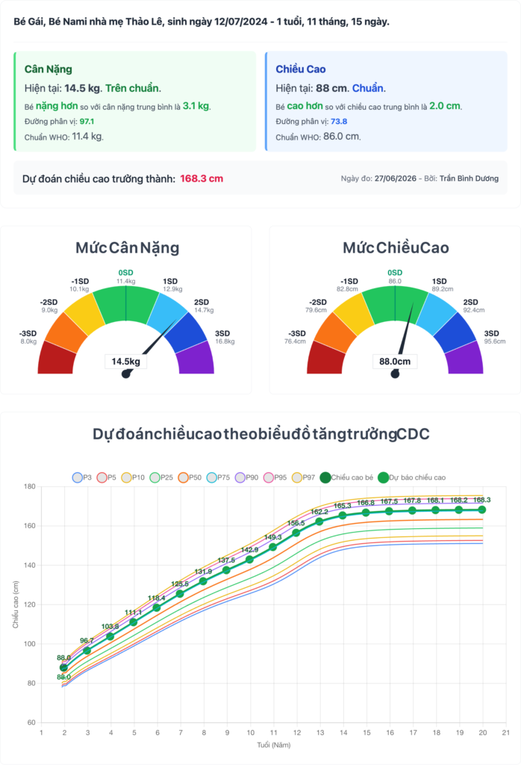Click the '2.0 cm' height difference value
Image resolution: width=521 pixels, height=765 pixels.
pos(444,106)
